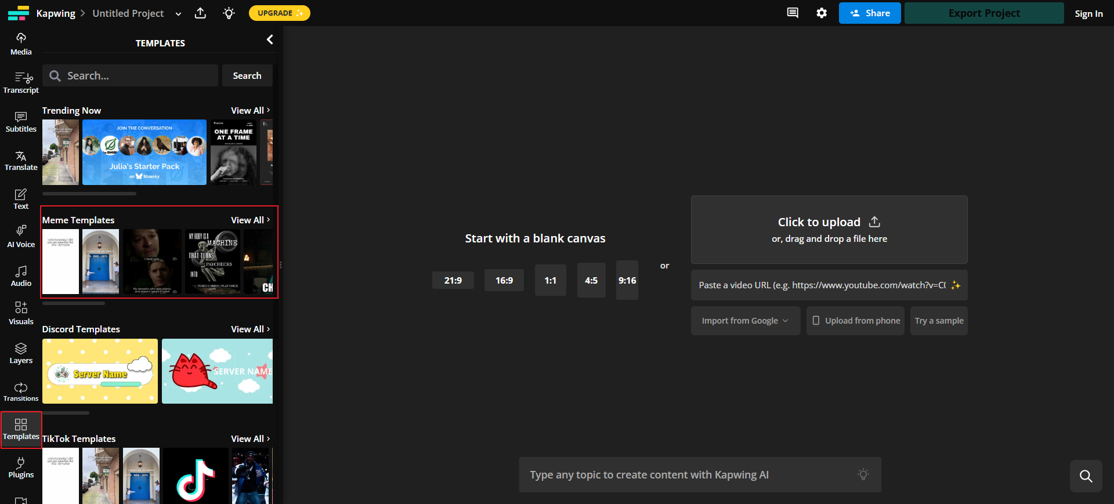The image size is (1114, 504).
Task: Click Meme Templates horizontal scrollbar
Action: (x=74, y=303)
